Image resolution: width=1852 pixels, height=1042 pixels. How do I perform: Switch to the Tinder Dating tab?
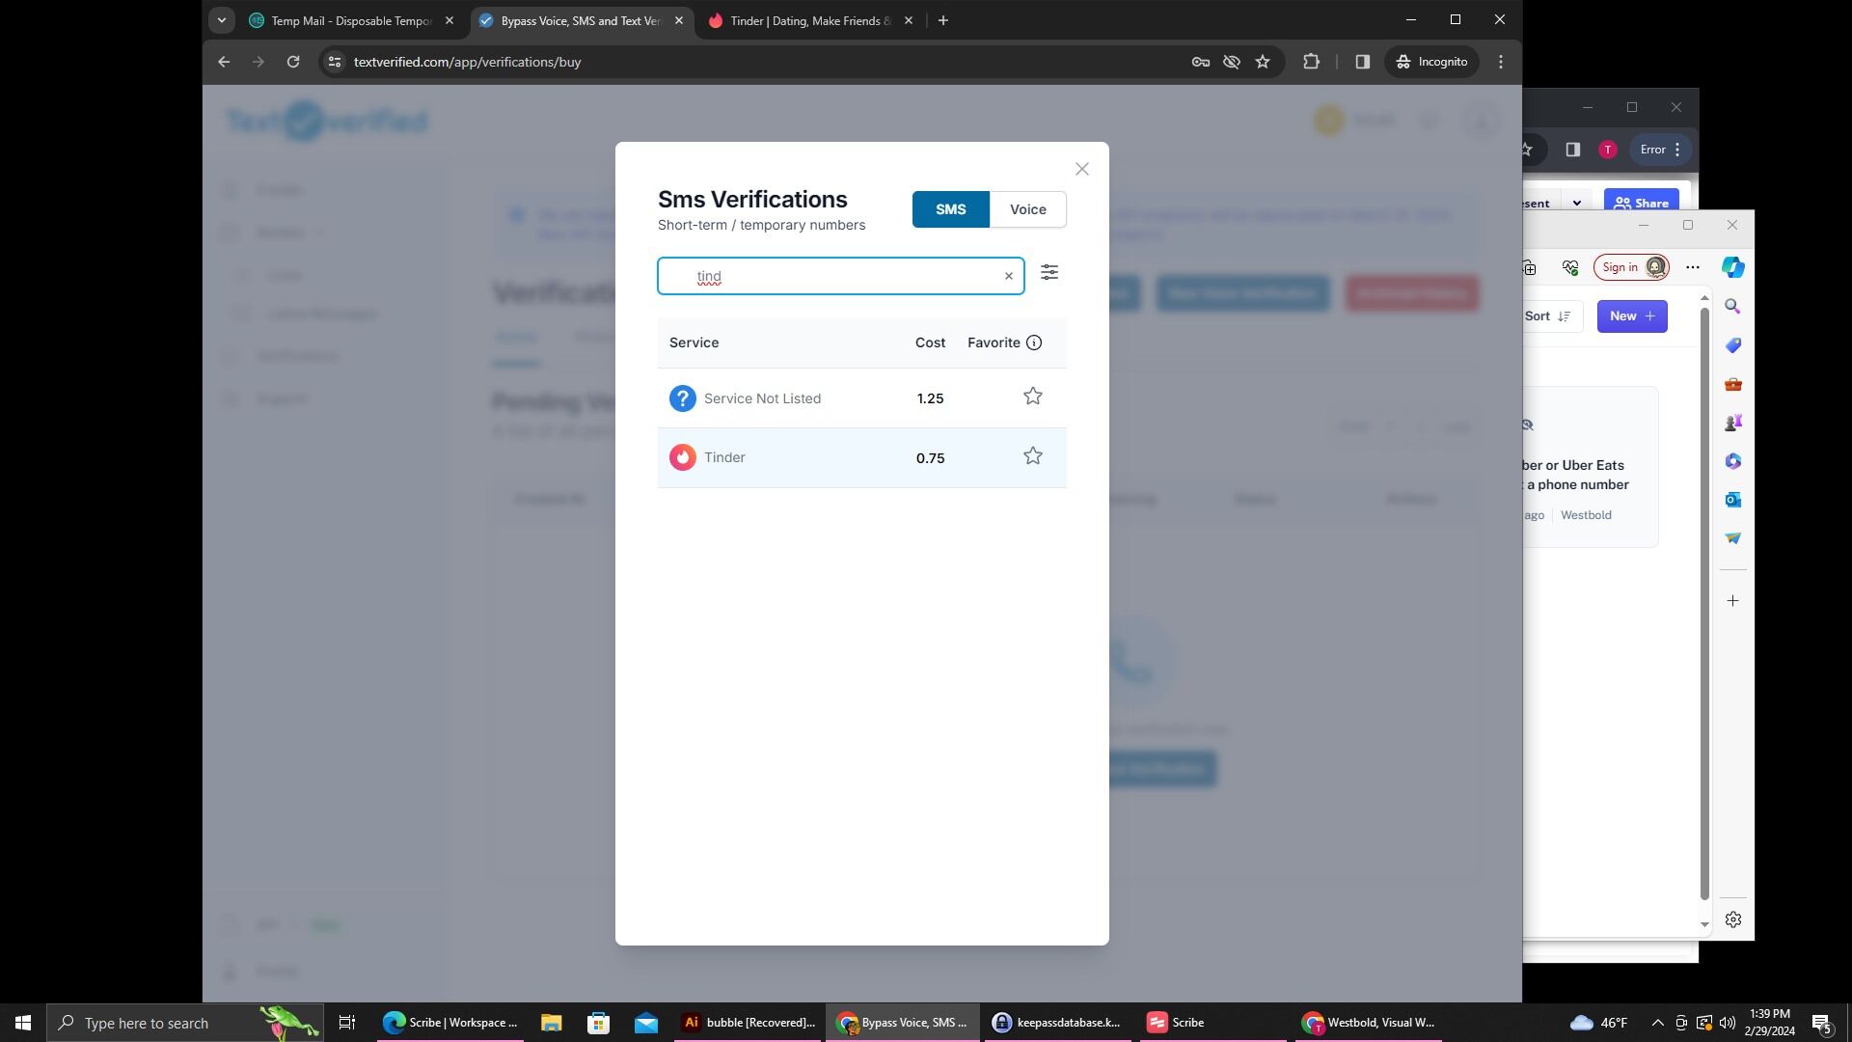(810, 20)
